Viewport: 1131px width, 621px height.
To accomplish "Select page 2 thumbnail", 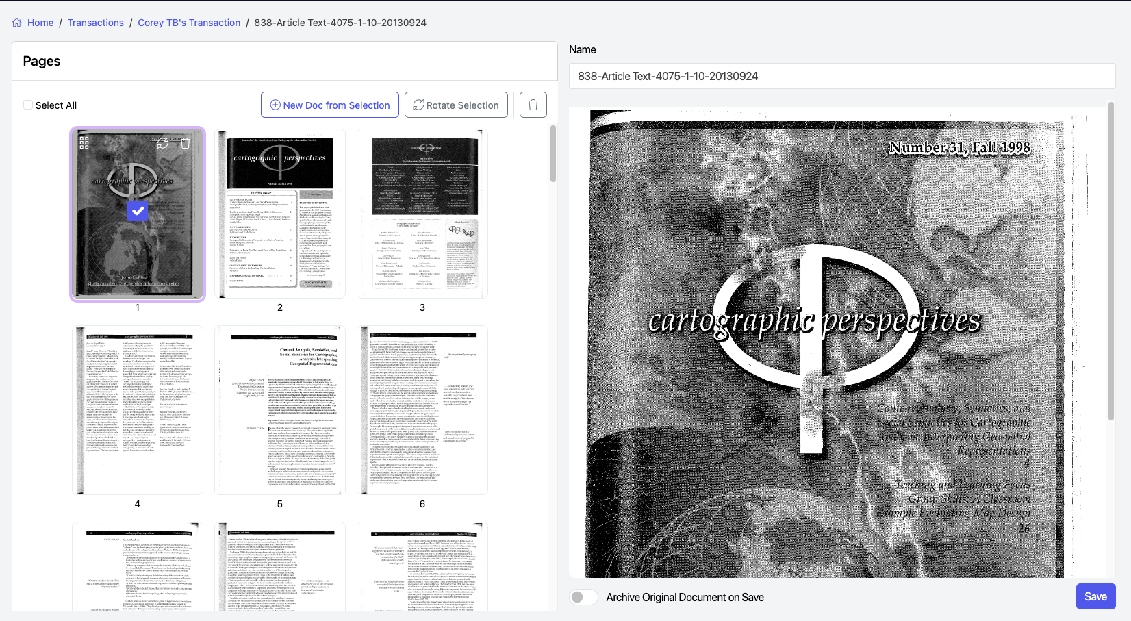I will [x=280, y=214].
